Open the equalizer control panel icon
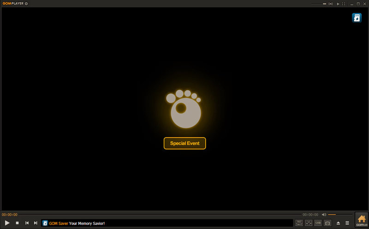Screen dimensions: 369x229 pyautogui.click(x=309, y=223)
